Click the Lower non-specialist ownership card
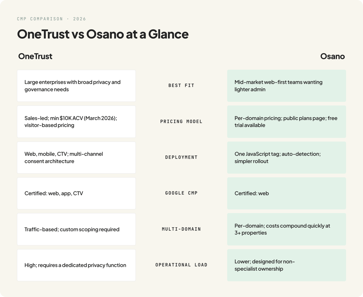Image resolution: width=363 pixels, height=297 pixels. point(287,265)
